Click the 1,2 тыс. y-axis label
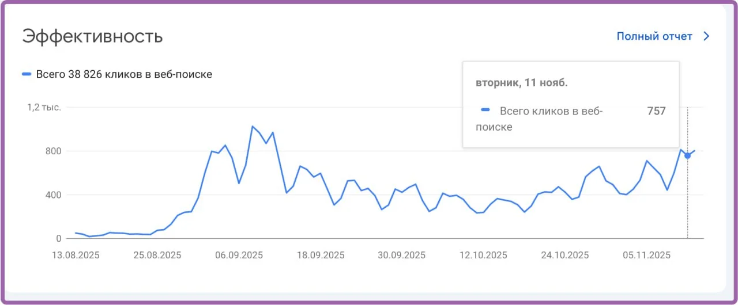738x305 pixels. (x=44, y=107)
